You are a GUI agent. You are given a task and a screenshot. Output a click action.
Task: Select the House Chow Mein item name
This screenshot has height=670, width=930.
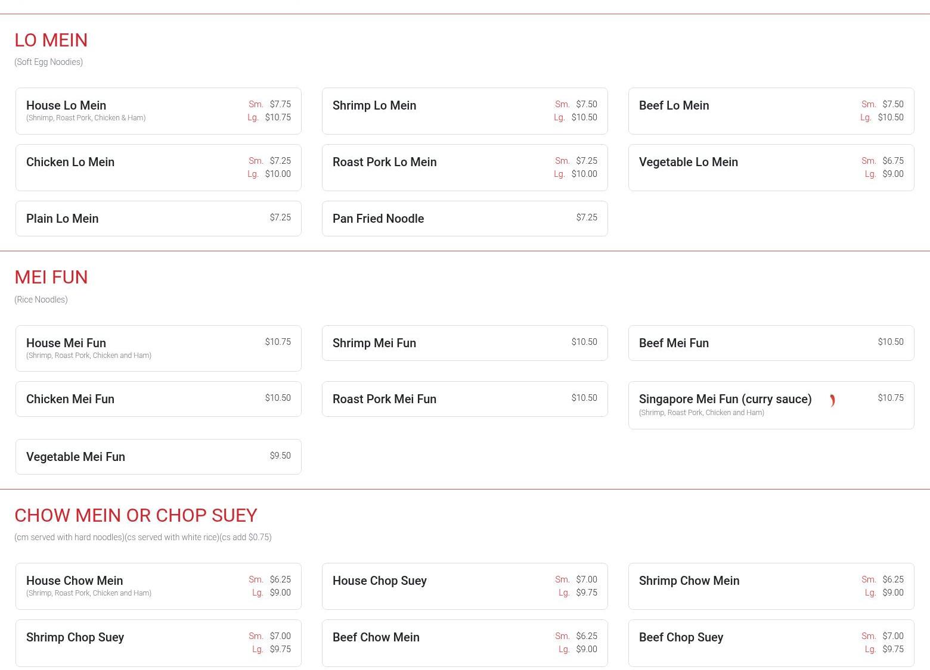(75, 581)
